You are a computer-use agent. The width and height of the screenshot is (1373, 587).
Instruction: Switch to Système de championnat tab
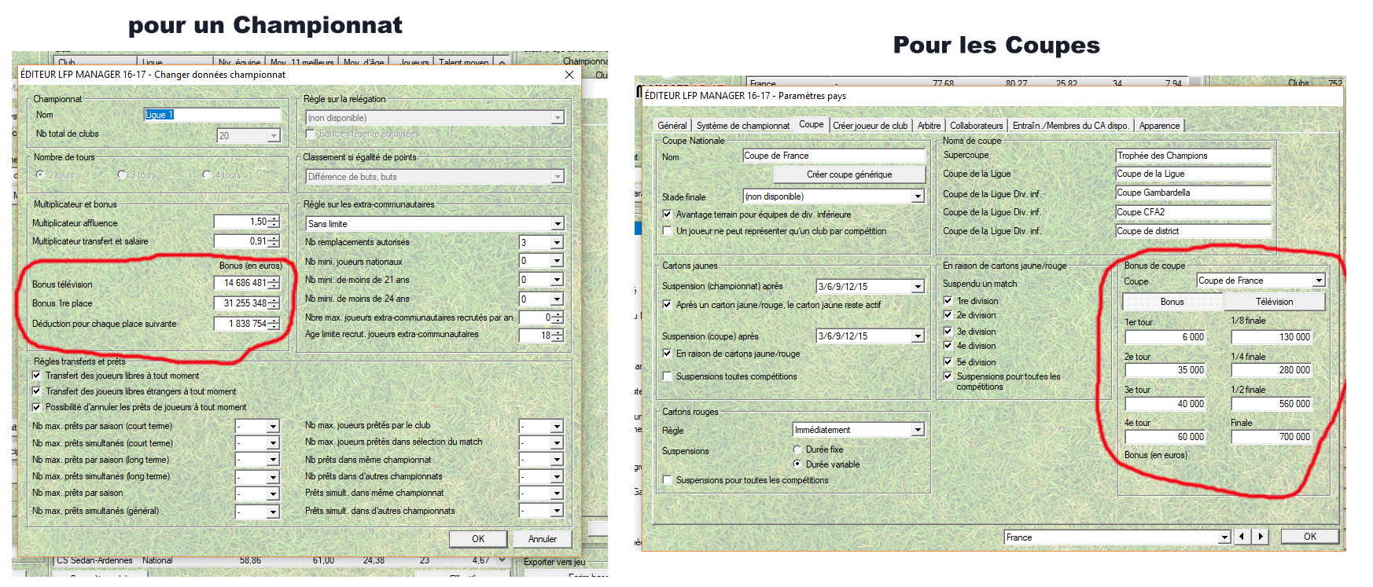tap(743, 126)
